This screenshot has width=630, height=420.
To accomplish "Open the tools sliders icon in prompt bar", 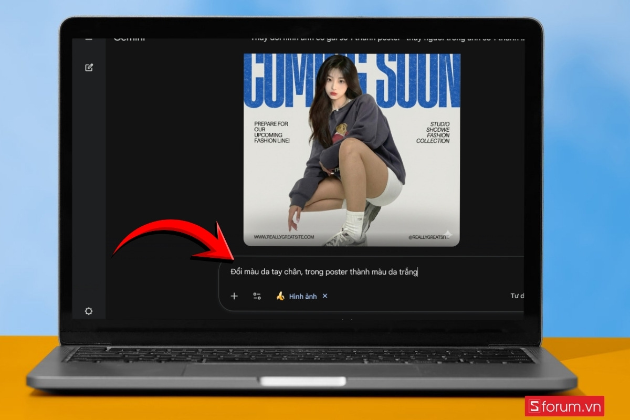I will [x=257, y=296].
